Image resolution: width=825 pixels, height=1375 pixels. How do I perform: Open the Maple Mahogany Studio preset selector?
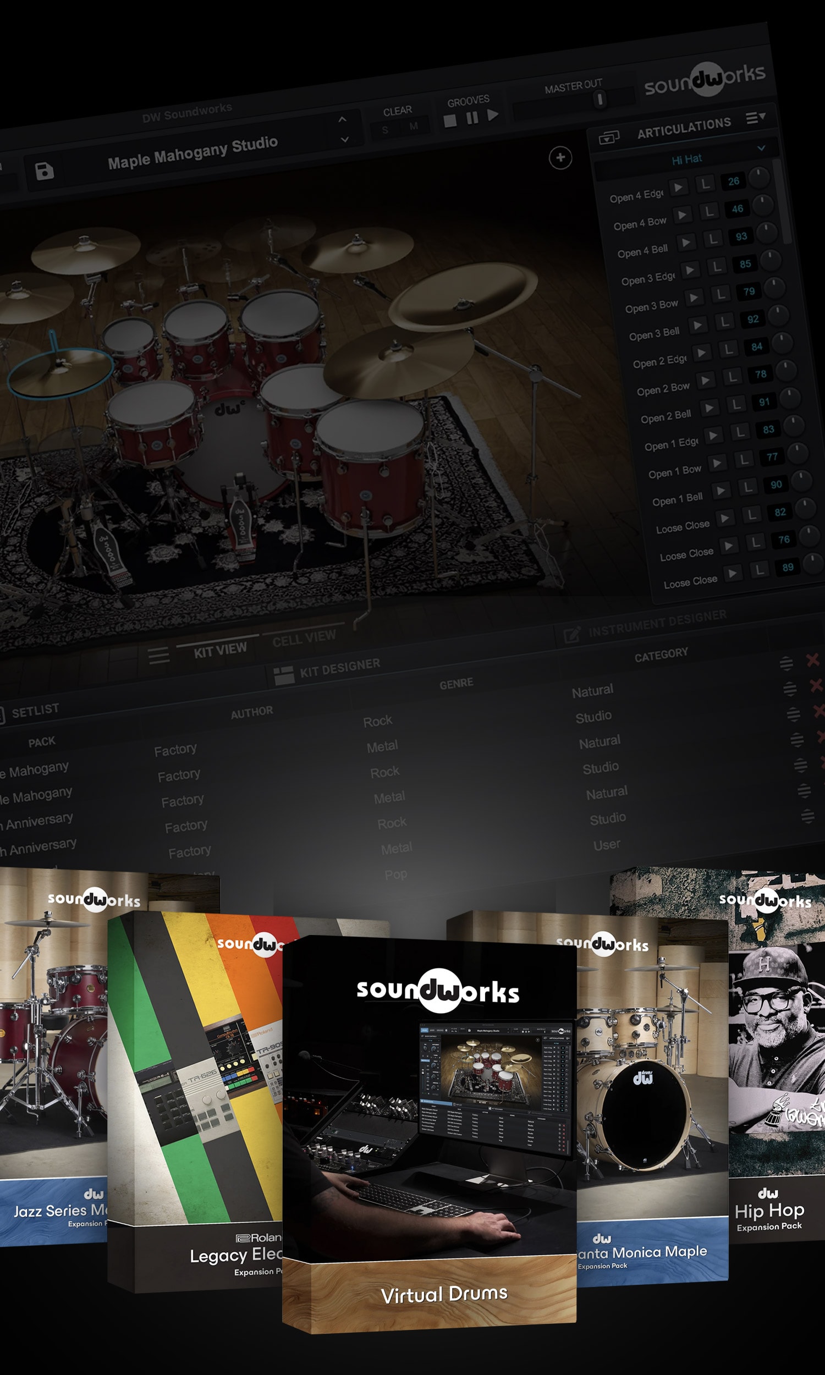point(193,153)
